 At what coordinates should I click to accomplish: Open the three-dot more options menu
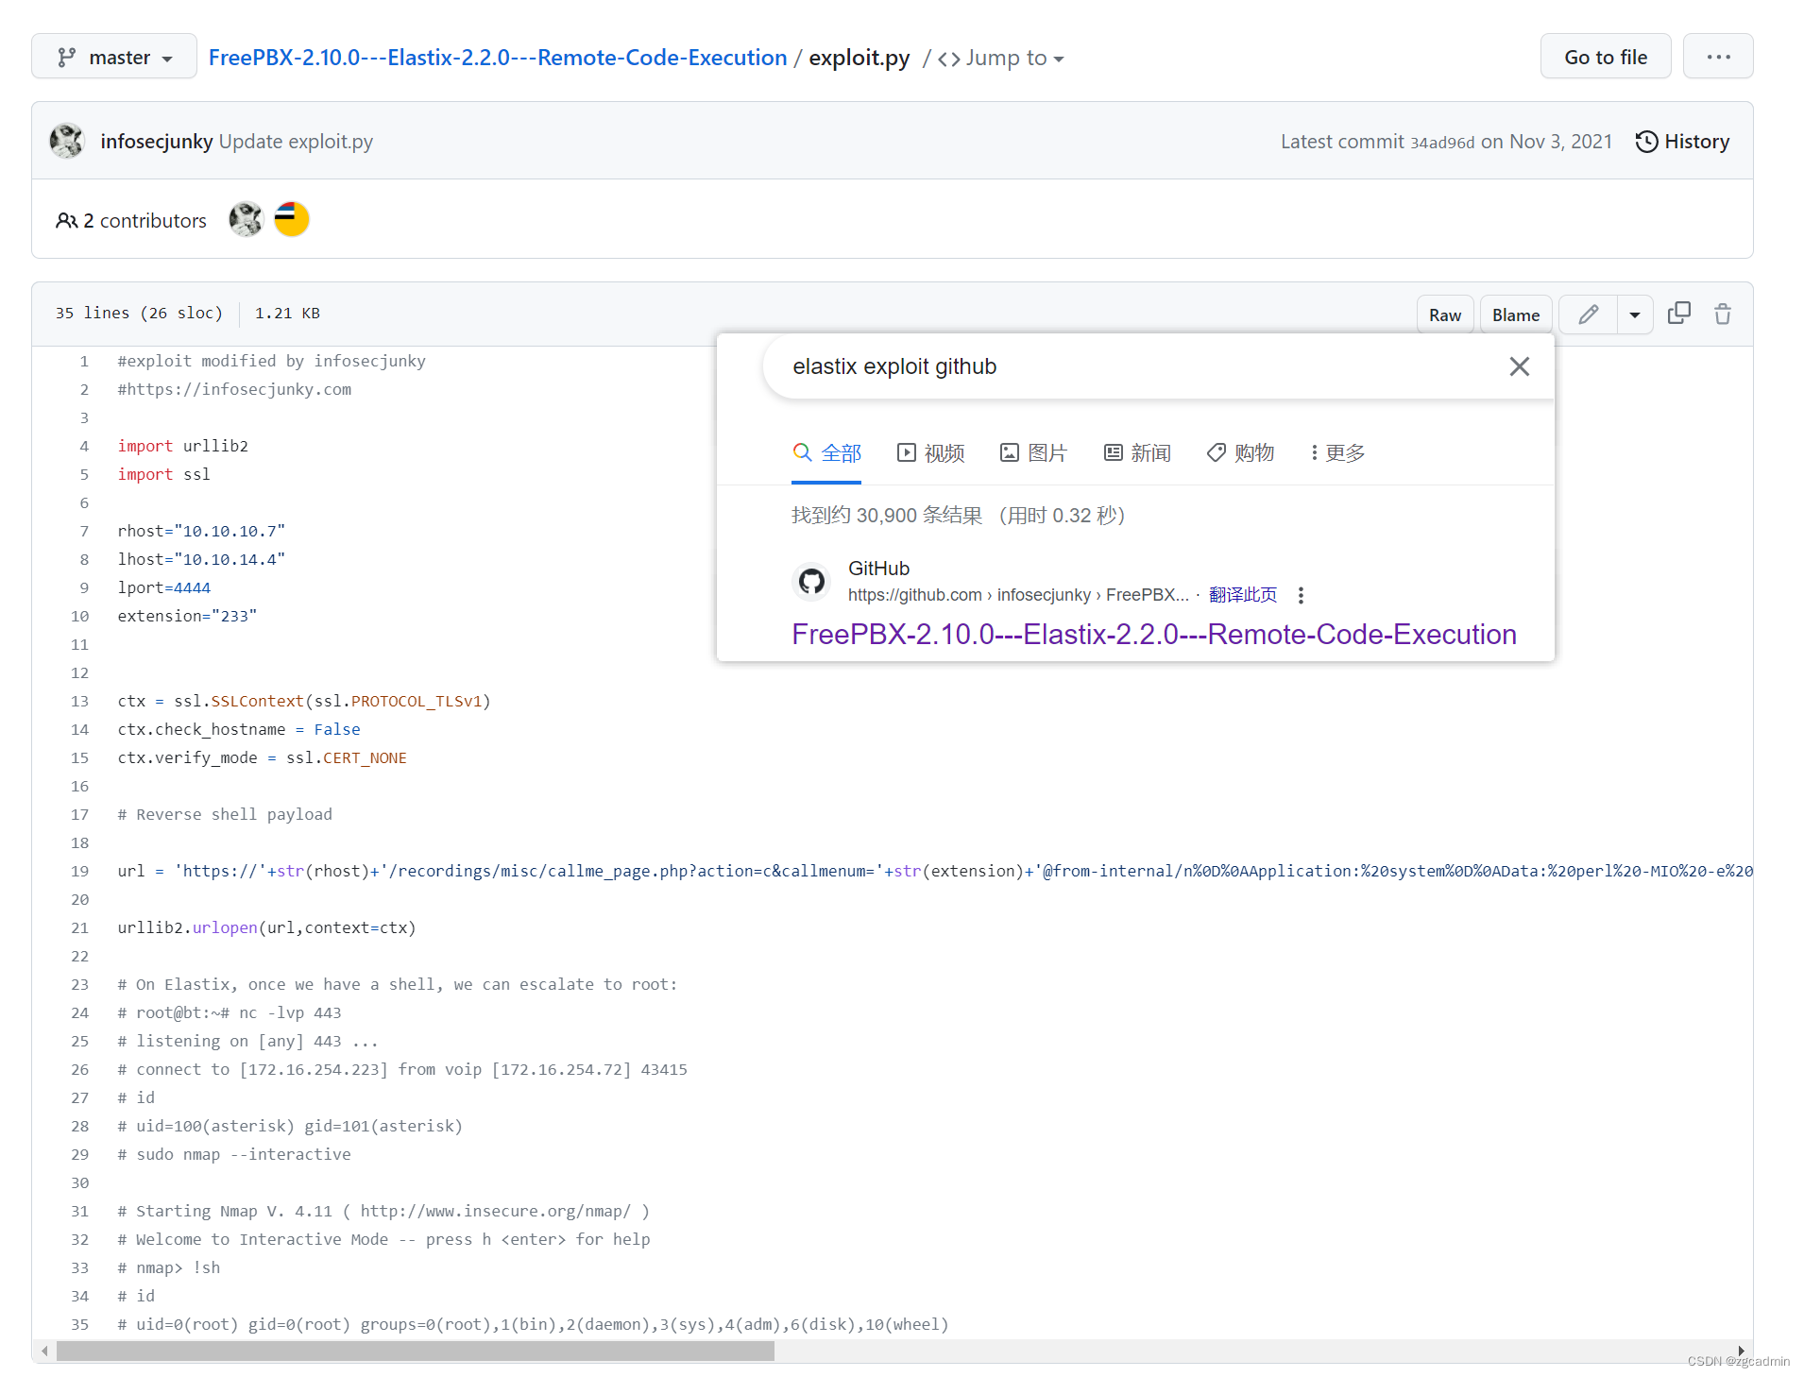pos(1718,57)
